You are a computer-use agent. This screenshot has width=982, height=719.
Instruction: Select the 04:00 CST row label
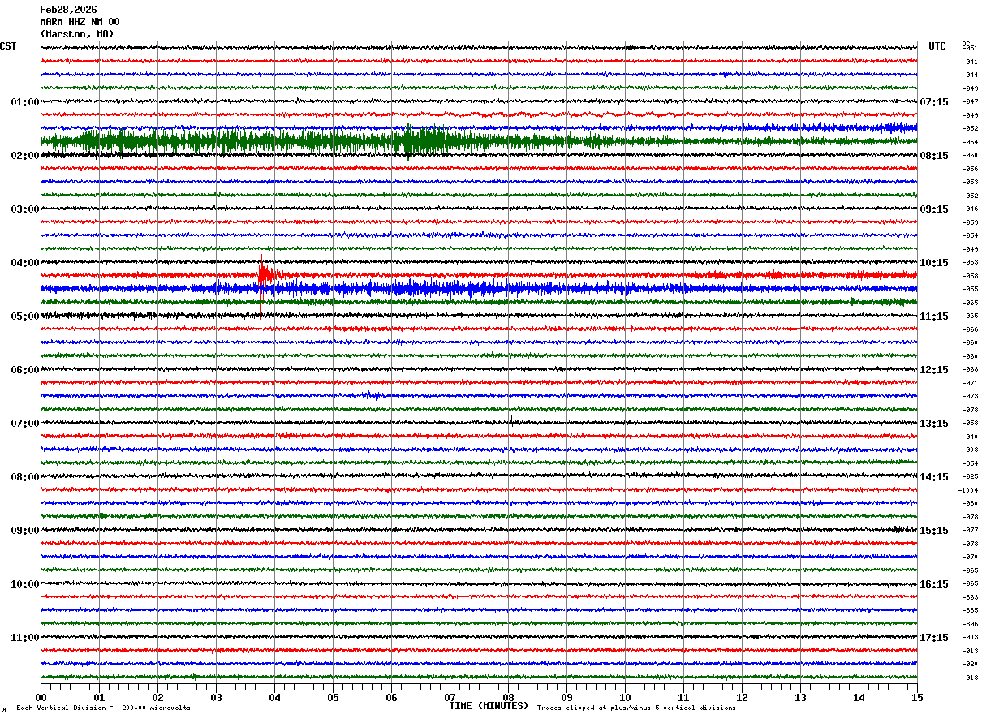click(x=25, y=263)
